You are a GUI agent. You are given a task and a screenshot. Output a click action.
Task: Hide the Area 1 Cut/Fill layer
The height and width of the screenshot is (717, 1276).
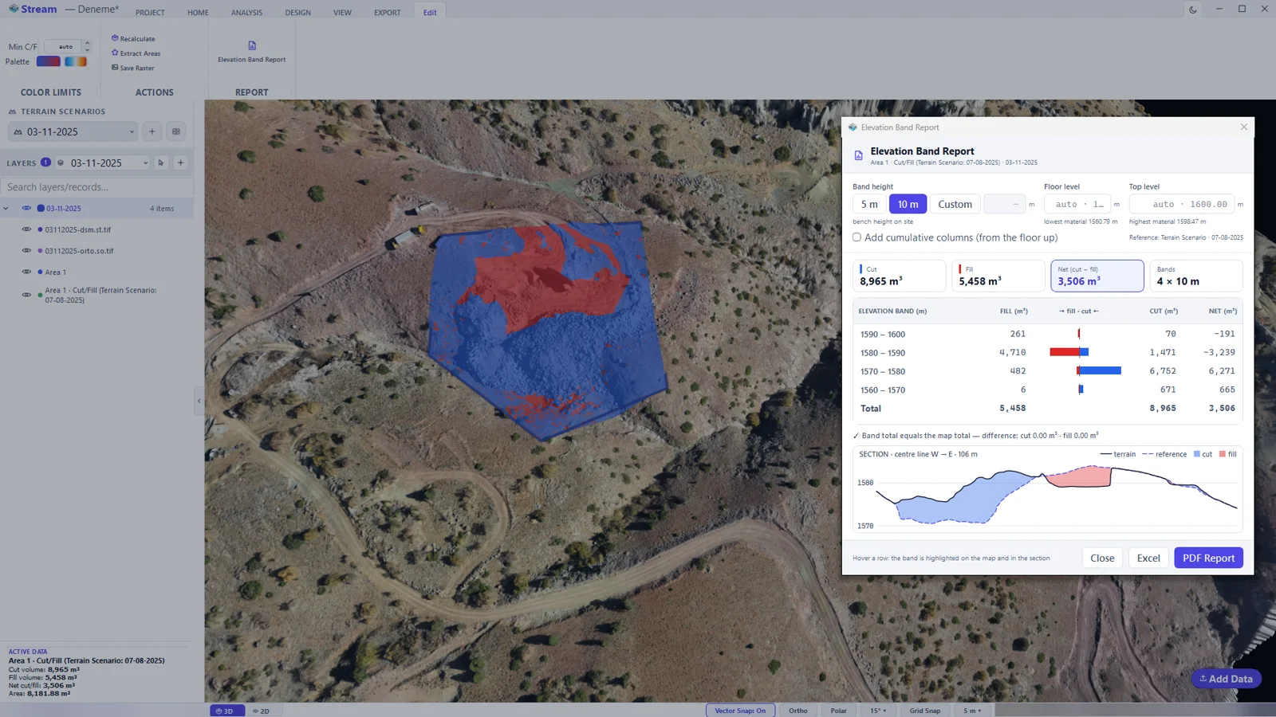pos(26,295)
